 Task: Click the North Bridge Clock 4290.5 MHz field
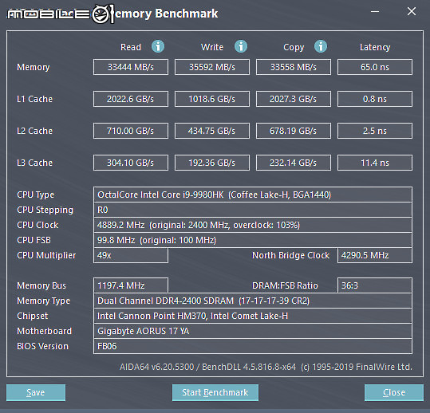(x=375, y=255)
